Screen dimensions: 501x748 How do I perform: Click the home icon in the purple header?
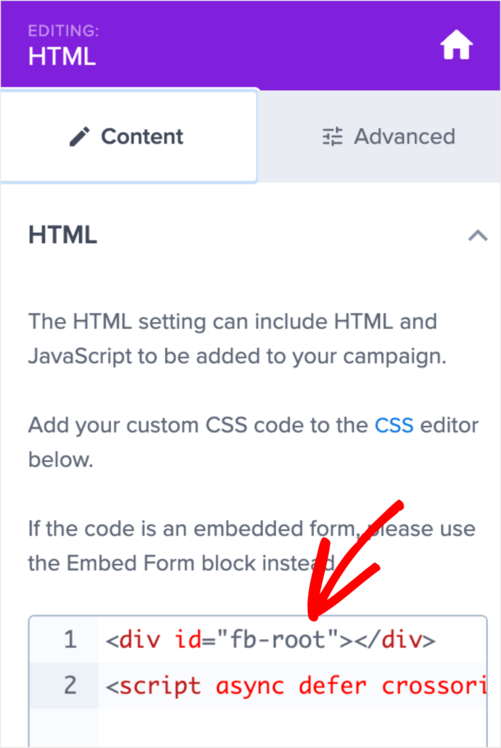456,44
